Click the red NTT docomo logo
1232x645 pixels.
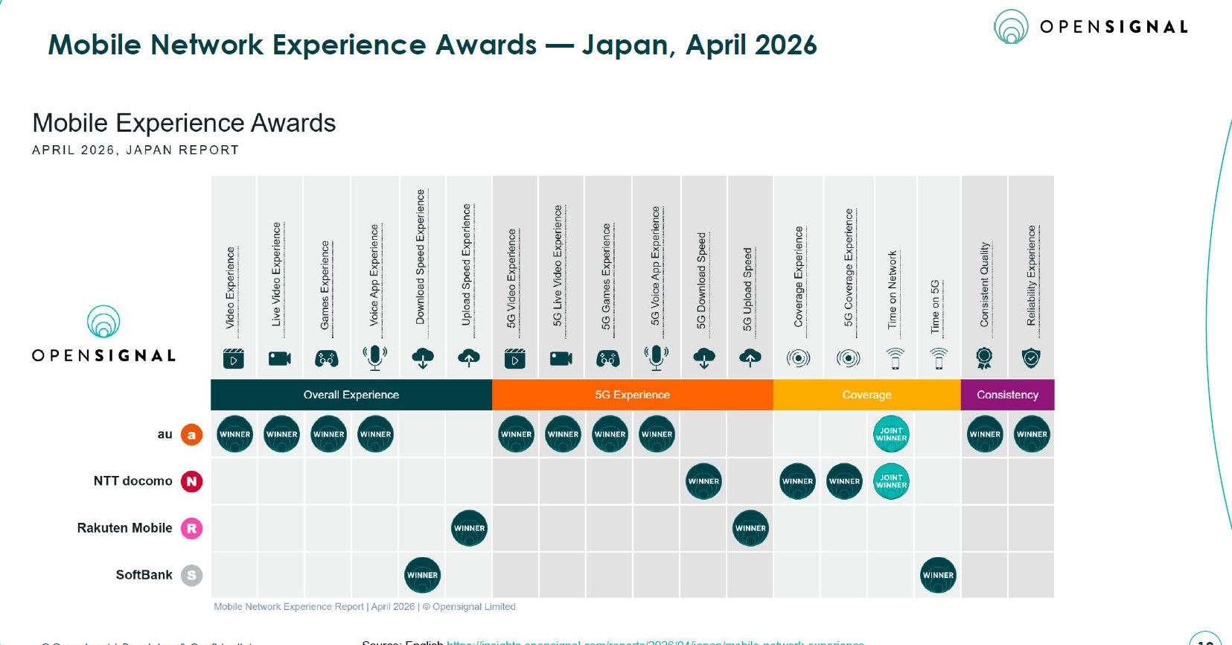[x=192, y=481]
